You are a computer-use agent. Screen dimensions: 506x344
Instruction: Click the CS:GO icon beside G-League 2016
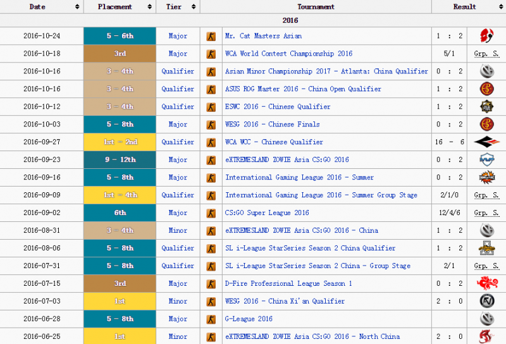[211, 319]
